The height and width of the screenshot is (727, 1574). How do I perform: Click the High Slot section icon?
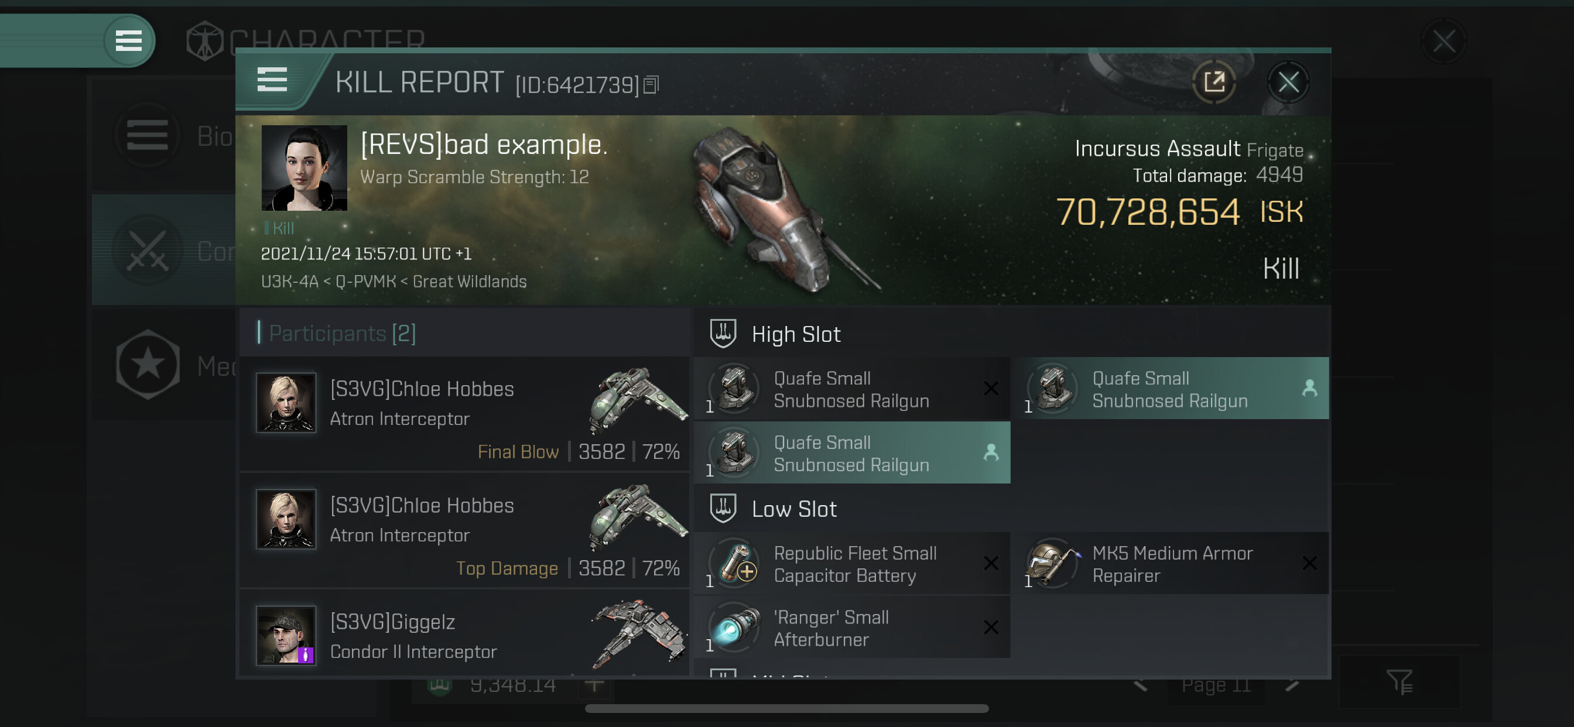[x=723, y=334]
